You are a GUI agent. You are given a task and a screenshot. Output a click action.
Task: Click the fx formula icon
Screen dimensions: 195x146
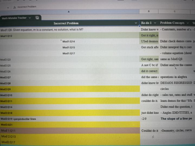click(x=15, y=7)
